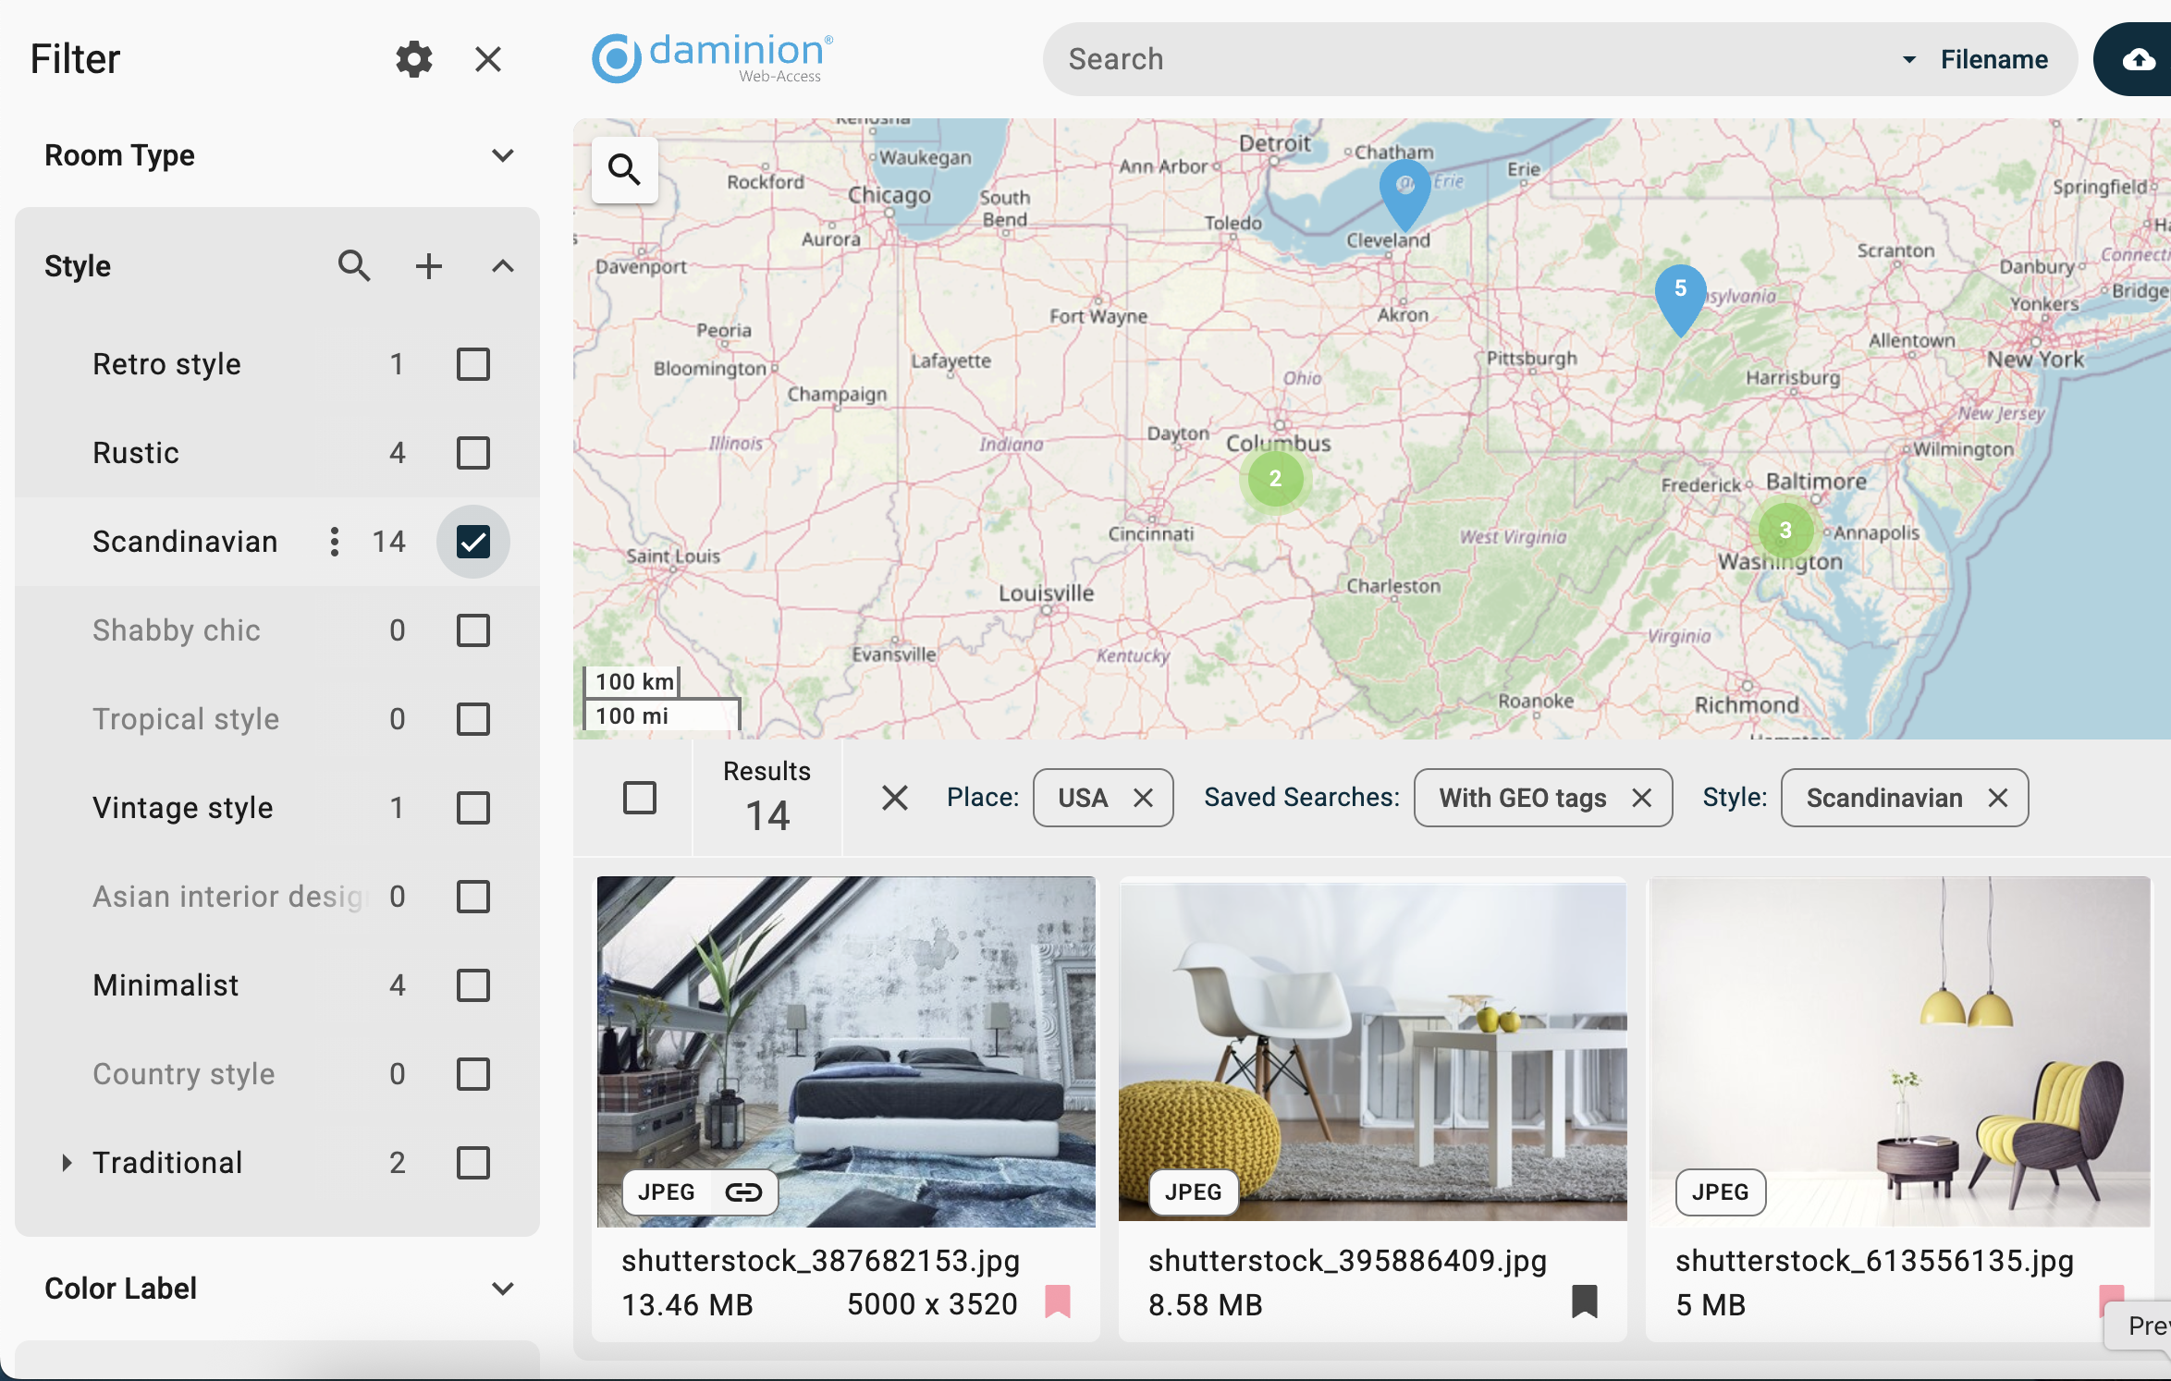
Task: Clear all active filters with X icon
Action: tap(894, 798)
